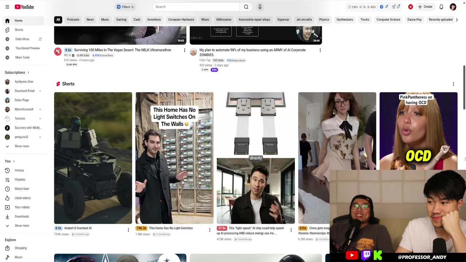466x262 pixels.
Task: Select the Recently uploaded chip
Action: coord(441,20)
